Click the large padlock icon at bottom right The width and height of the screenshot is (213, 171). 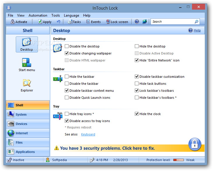[195, 144]
